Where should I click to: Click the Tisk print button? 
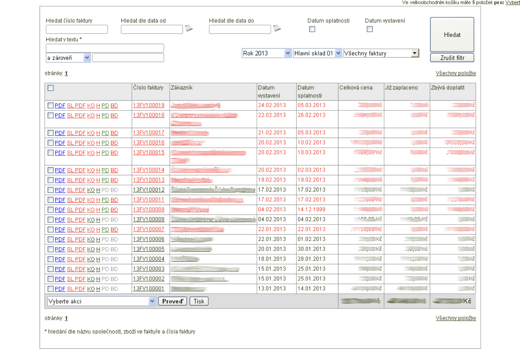pyautogui.click(x=199, y=301)
